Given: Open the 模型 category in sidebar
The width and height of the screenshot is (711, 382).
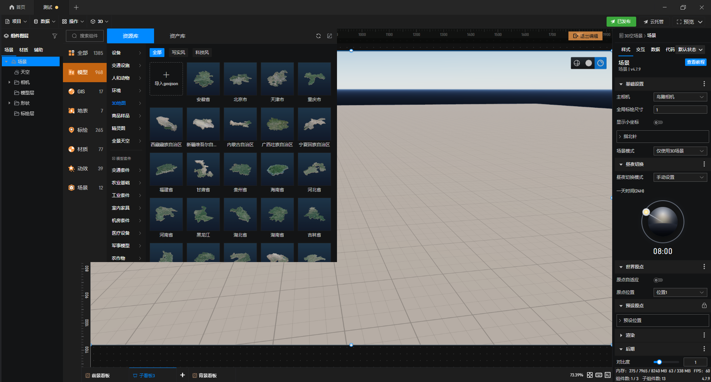Looking at the screenshot, I should click(x=85, y=73).
